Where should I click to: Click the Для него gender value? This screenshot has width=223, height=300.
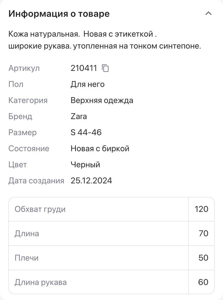tap(87, 84)
